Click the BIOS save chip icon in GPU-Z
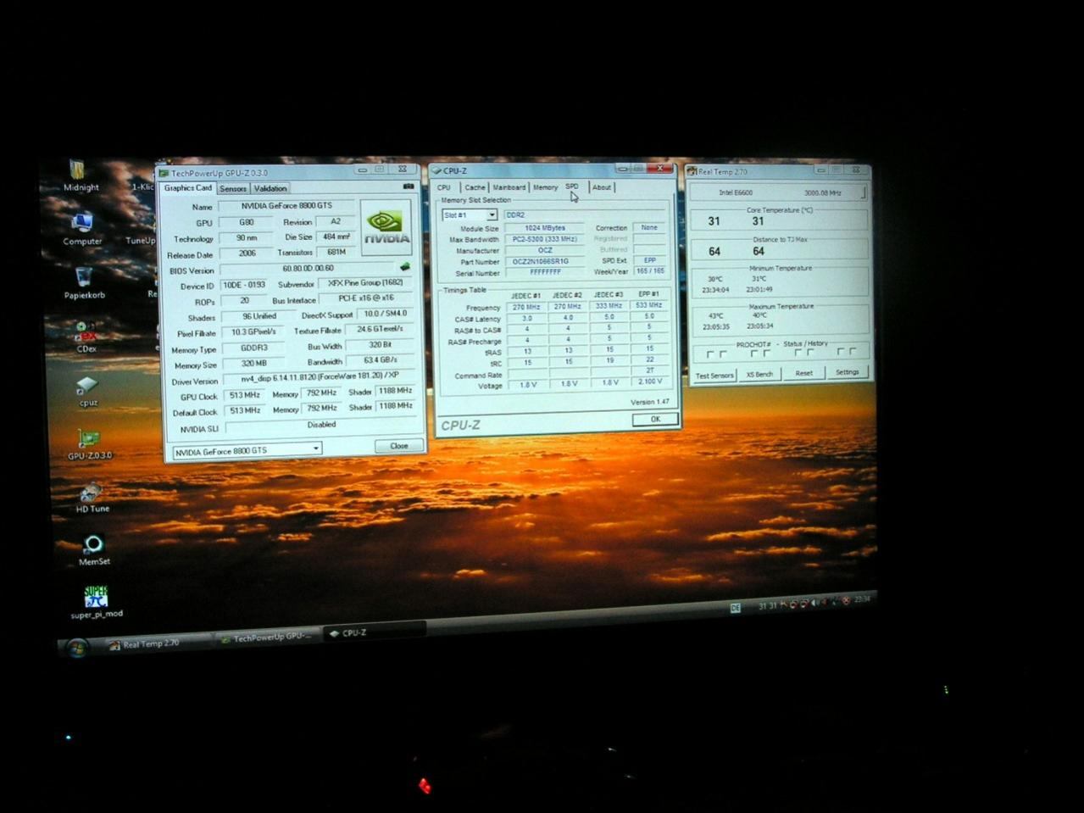This screenshot has width=1084, height=813. pyautogui.click(x=405, y=268)
